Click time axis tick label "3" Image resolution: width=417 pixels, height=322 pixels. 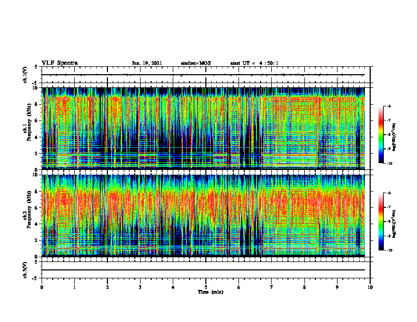tap(140, 287)
